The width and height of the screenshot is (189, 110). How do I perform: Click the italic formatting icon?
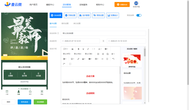(x=88, y=49)
